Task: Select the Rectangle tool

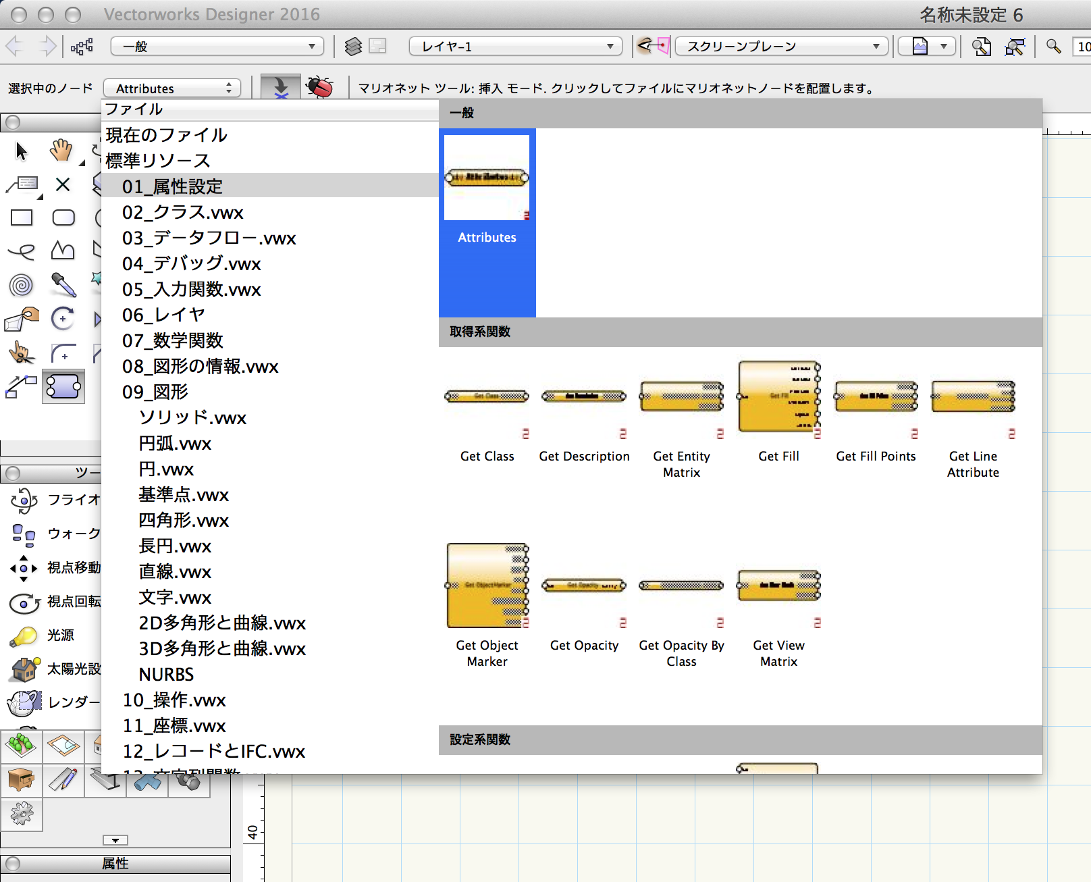Action: click(x=22, y=217)
